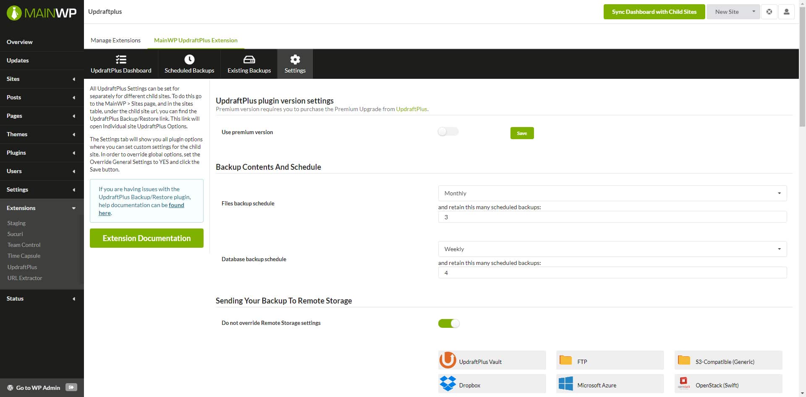Disable Do not override Remote Storage settings
The height and width of the screenshot is (397, 806).
(x=449, y=323)
